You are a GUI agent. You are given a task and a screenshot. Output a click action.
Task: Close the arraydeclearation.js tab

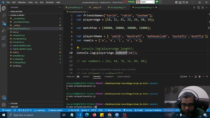coord(156,8)
